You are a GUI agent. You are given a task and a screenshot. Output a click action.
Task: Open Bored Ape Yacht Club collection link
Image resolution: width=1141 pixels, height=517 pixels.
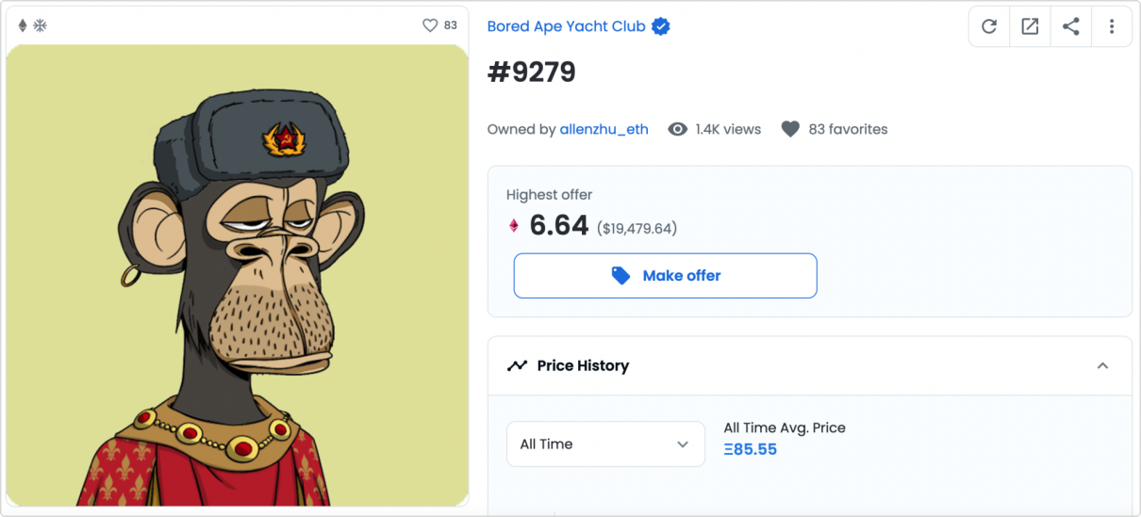point(566,26)
